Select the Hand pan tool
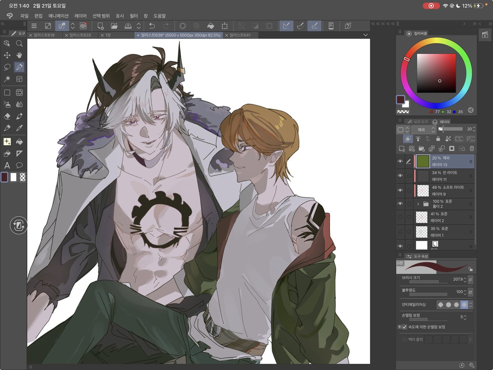Viewport: 493px width, 370px height. point(19,55)
